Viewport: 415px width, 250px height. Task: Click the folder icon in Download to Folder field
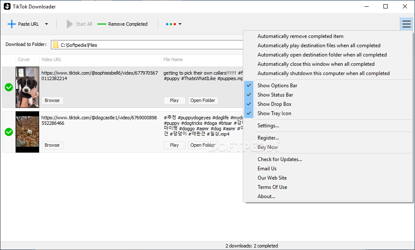[x=56, y=45]
